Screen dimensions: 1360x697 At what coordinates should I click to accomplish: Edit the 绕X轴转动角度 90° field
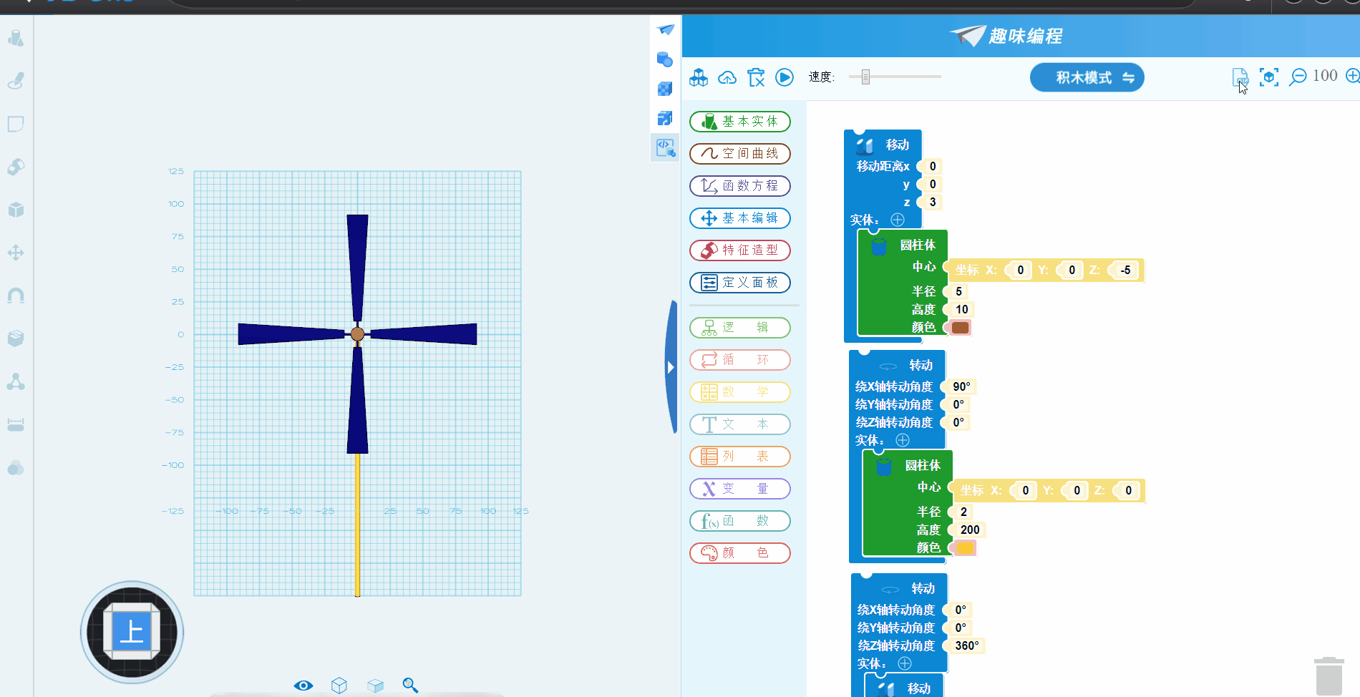click(961, 386)
